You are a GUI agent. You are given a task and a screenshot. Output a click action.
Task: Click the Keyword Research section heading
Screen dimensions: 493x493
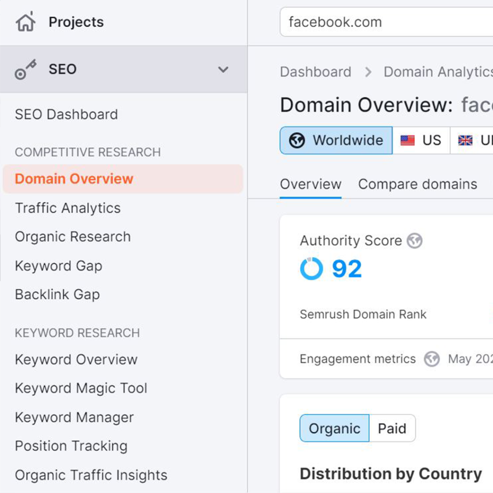click(x=78, y=333)
